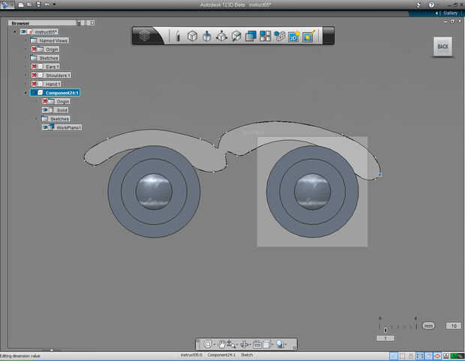Click the mm units button
The height and width of the screenshot is (361, 465).
pos(428,326)
